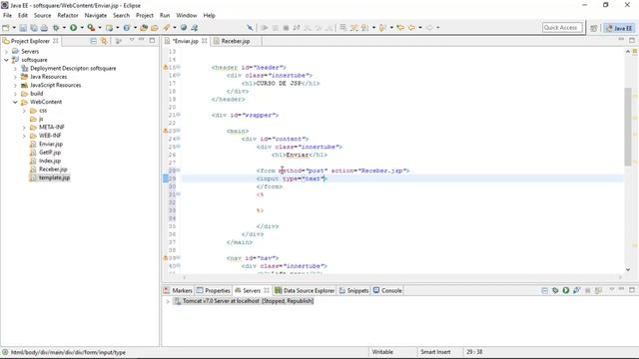Click the Last Edit Location arrow icon
This screenshot has height=359, width=639.
point(401,28)
